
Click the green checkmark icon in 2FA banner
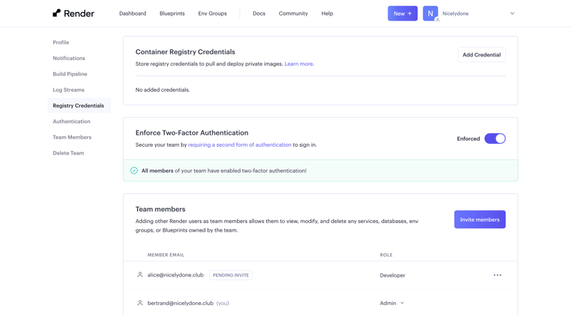pyautogui.click(x=134, y=170)
